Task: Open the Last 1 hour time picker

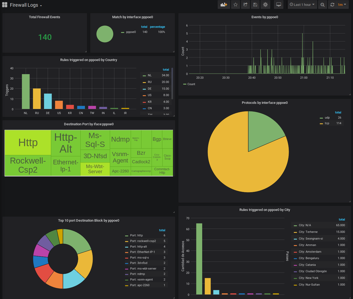Action: click(302, 5)
